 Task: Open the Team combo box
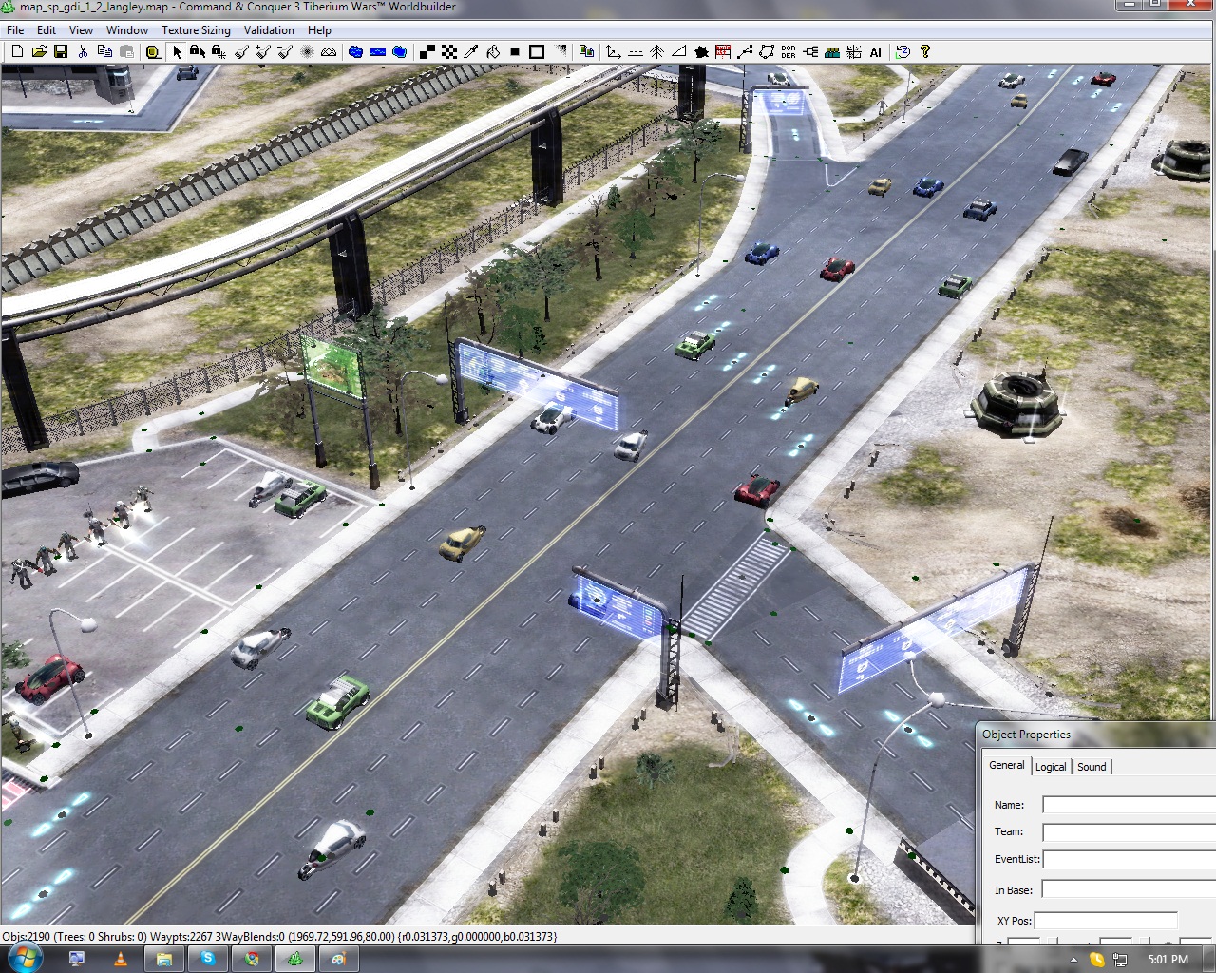click(x=1129, y=832)
